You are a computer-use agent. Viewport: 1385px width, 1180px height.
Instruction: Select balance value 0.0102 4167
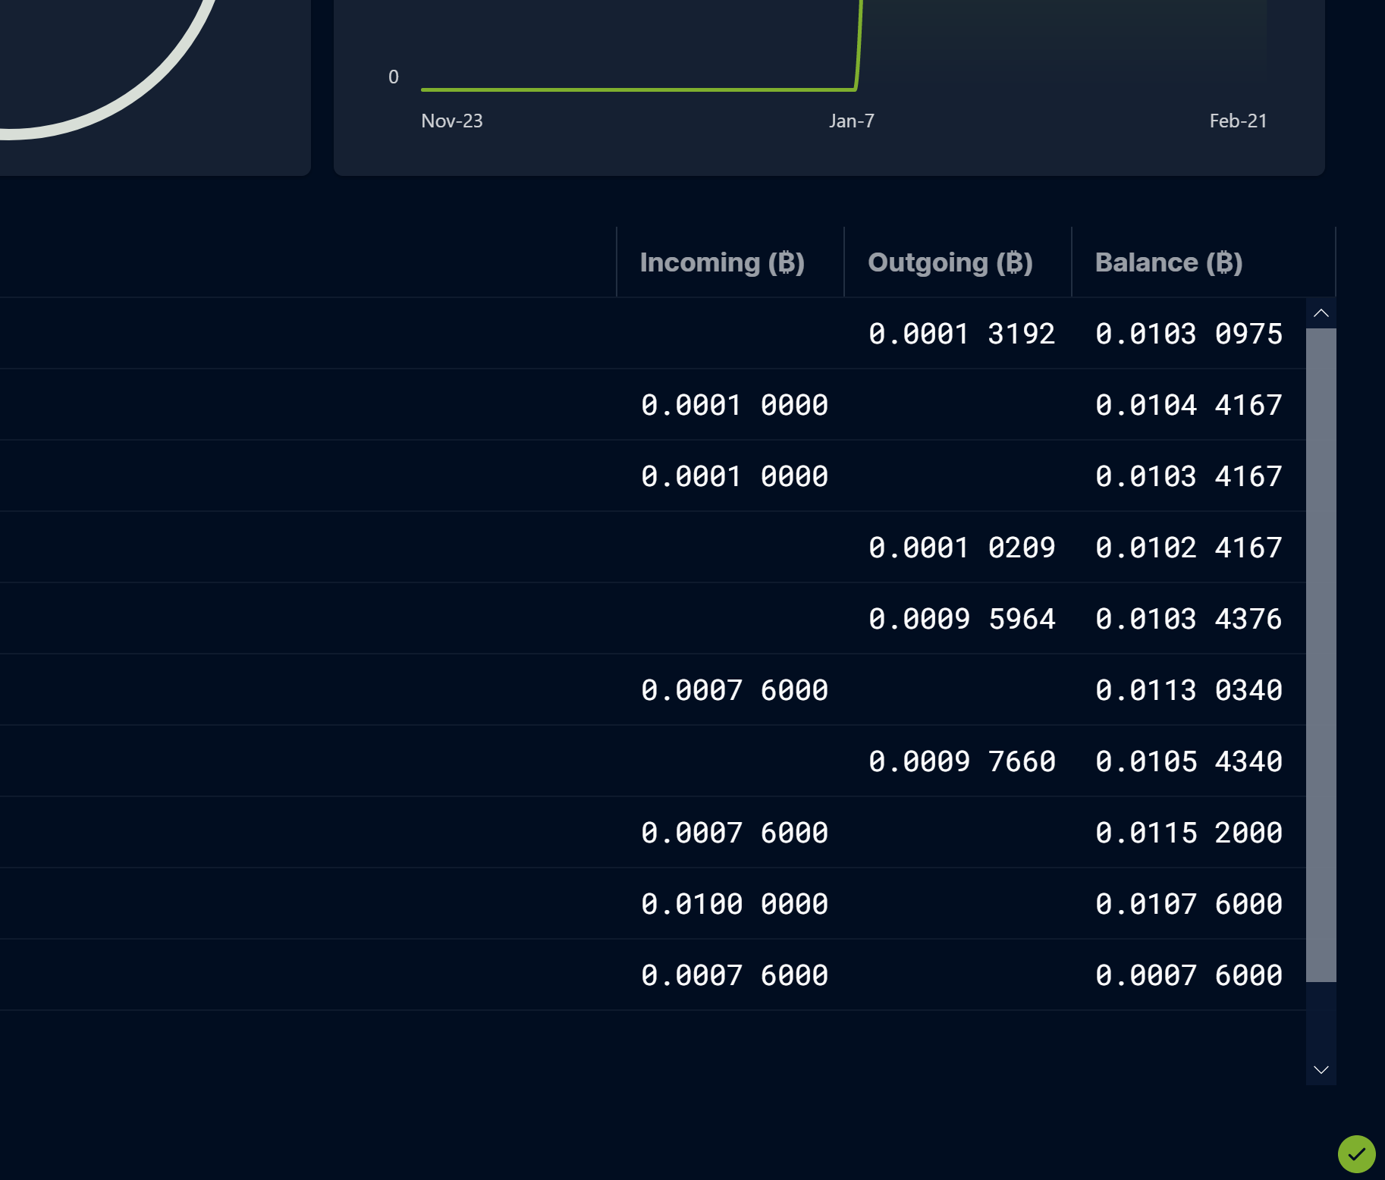(1189, 548)
